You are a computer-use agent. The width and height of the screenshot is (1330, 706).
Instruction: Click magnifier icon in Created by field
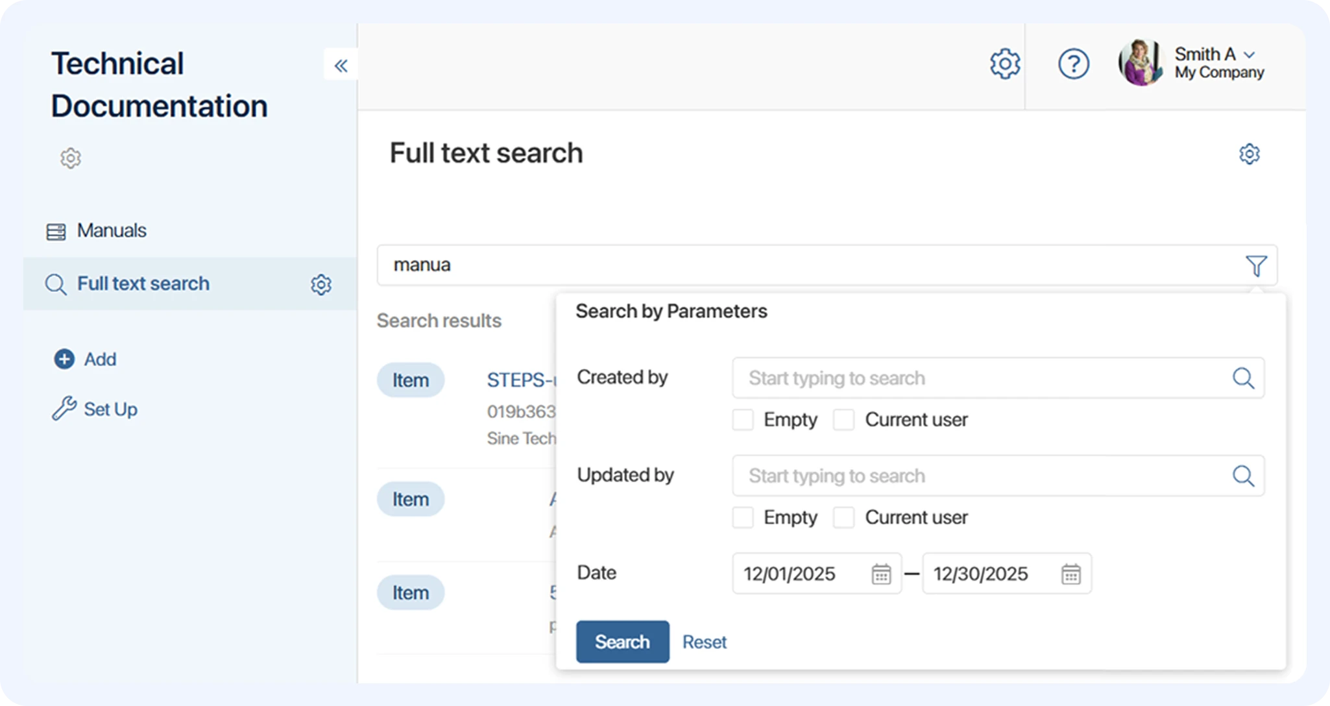pyautogui.click(x=1243, y=378)
